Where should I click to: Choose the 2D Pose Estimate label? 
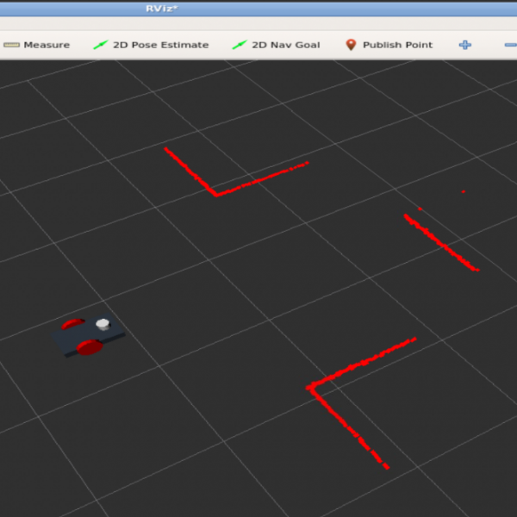[161, 45]
